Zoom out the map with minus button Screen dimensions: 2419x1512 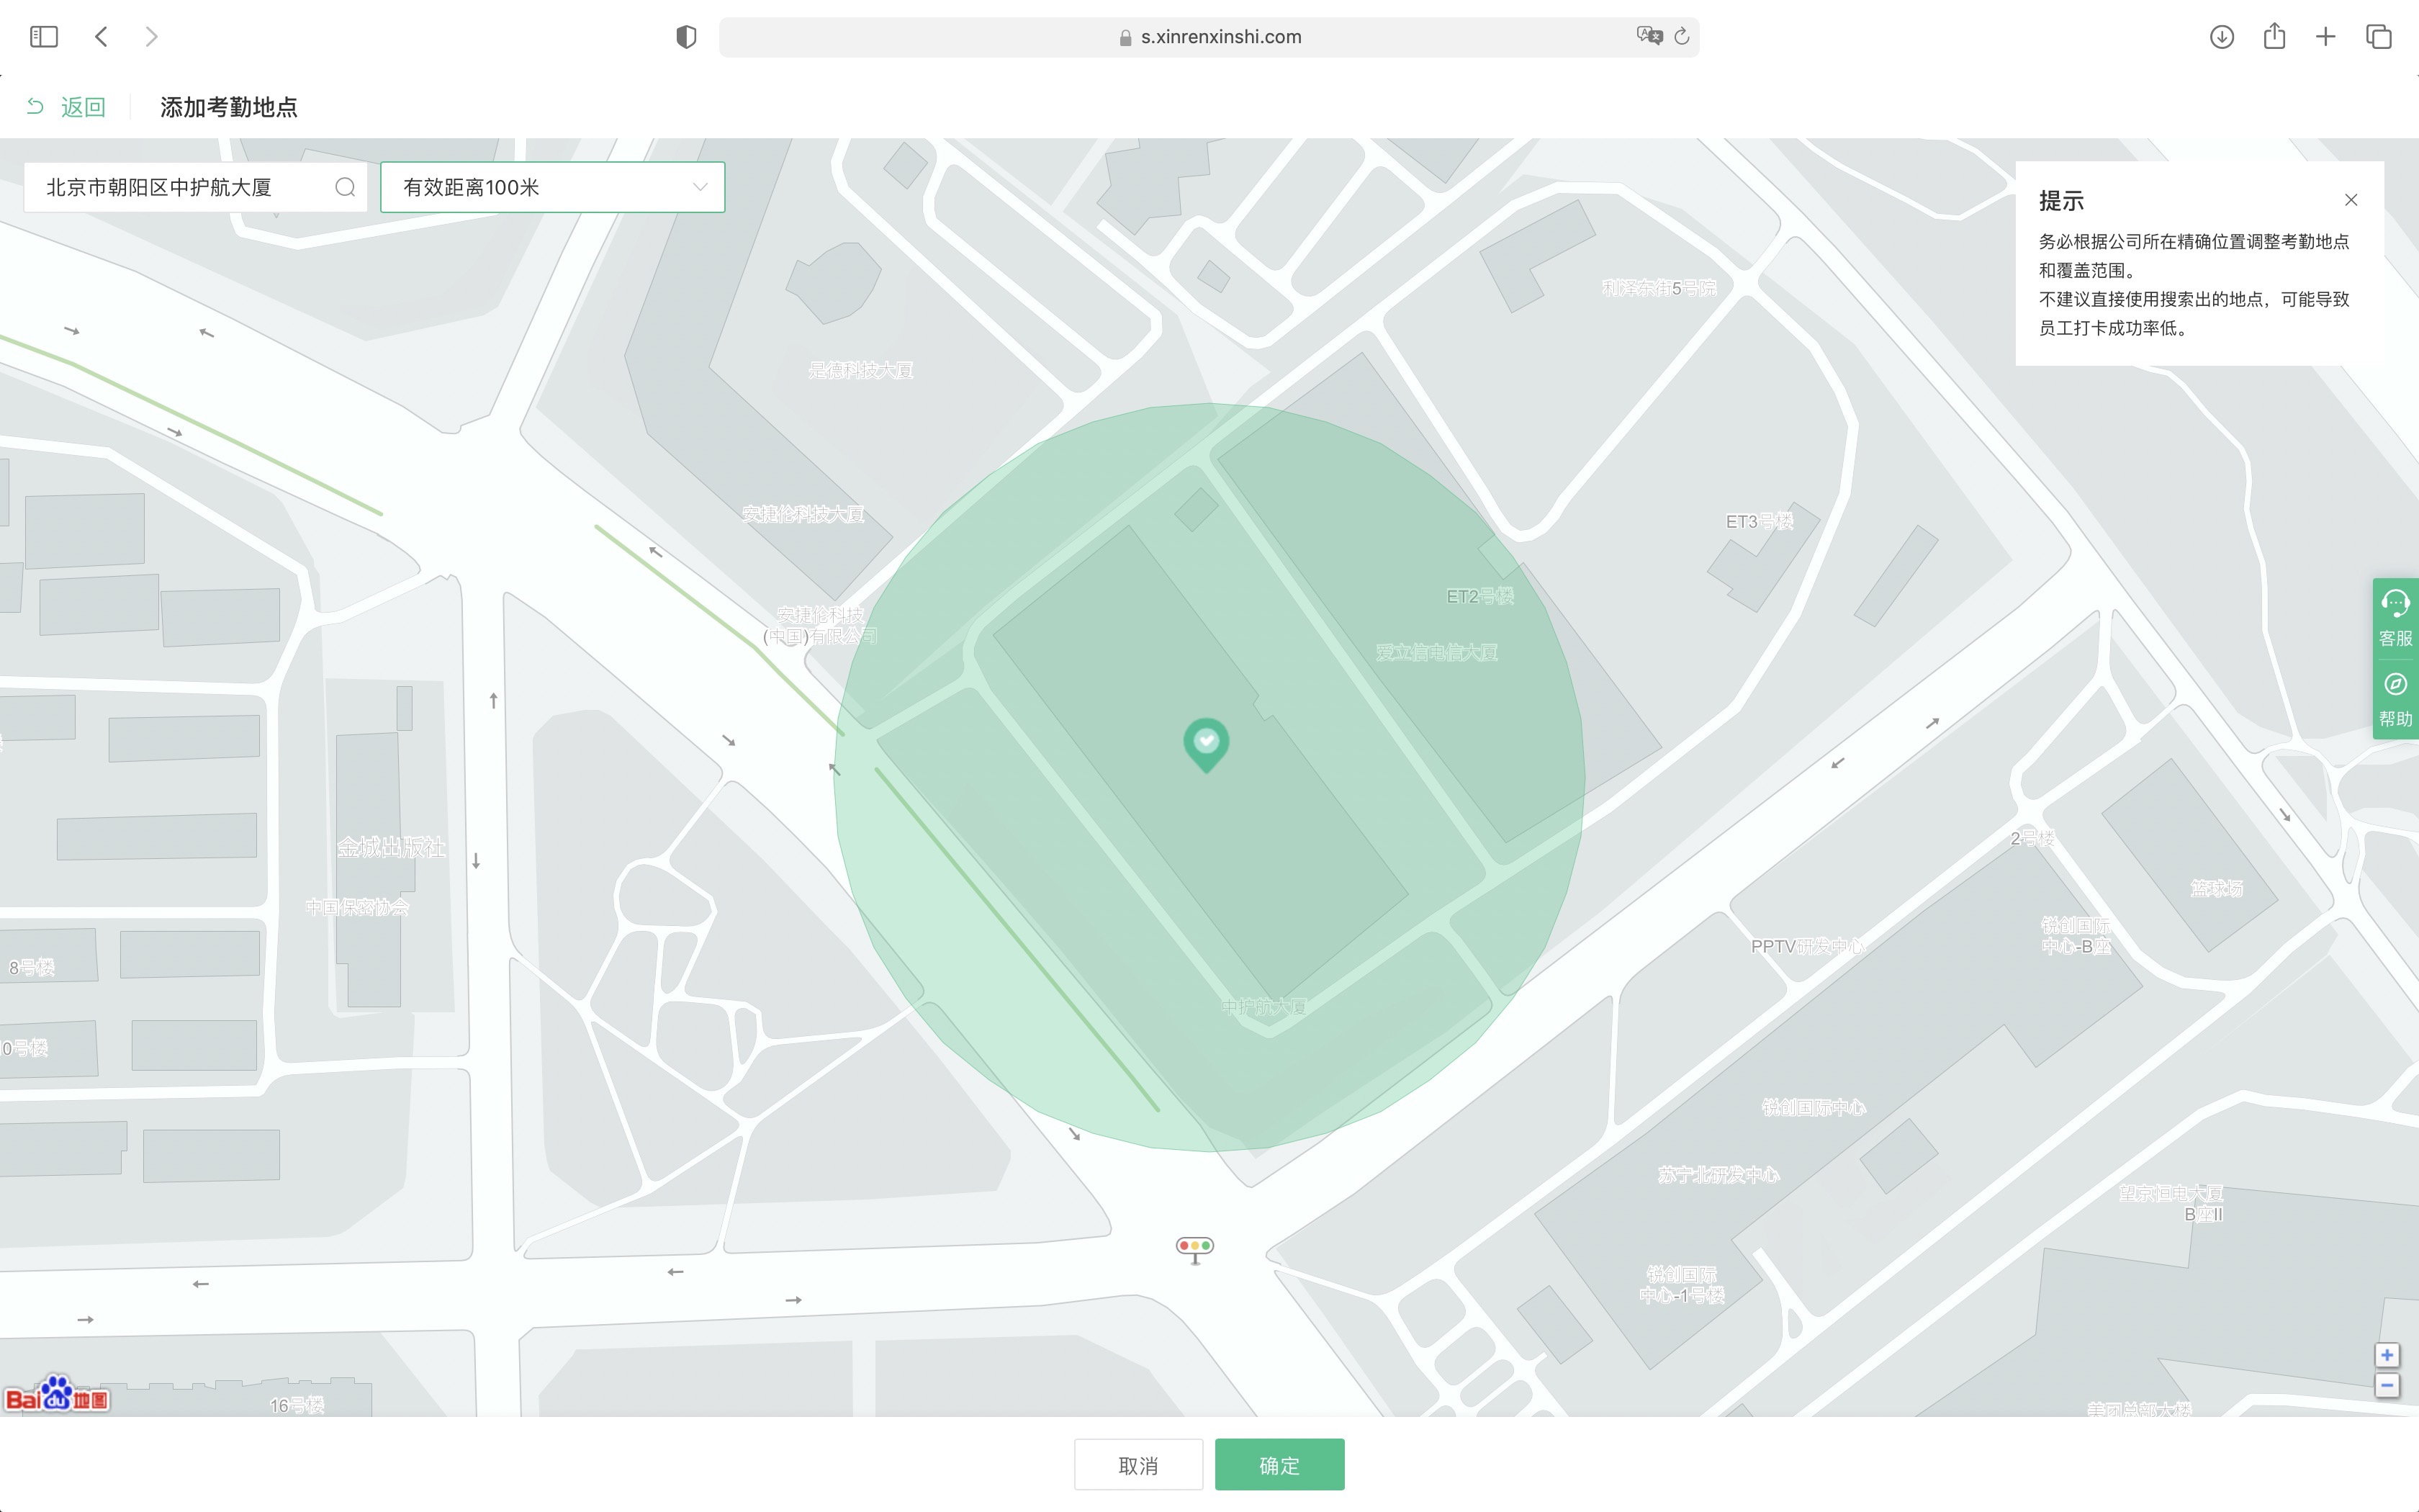(x=2386, y=1386)
